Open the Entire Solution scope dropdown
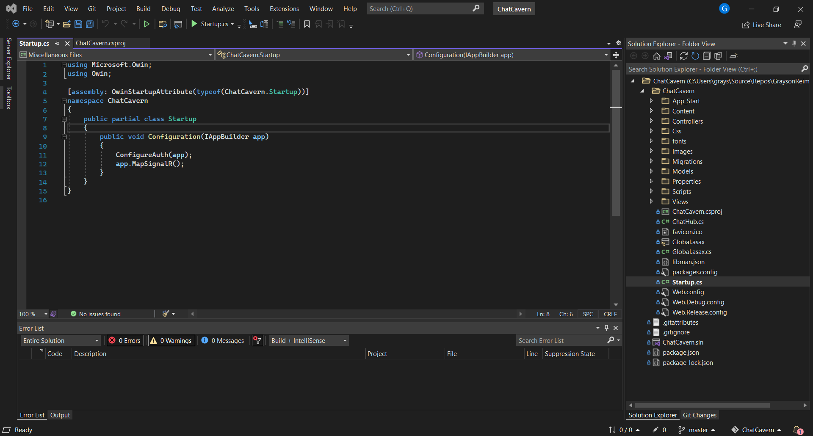Screen dimensions: 813x436 [61, 340]
